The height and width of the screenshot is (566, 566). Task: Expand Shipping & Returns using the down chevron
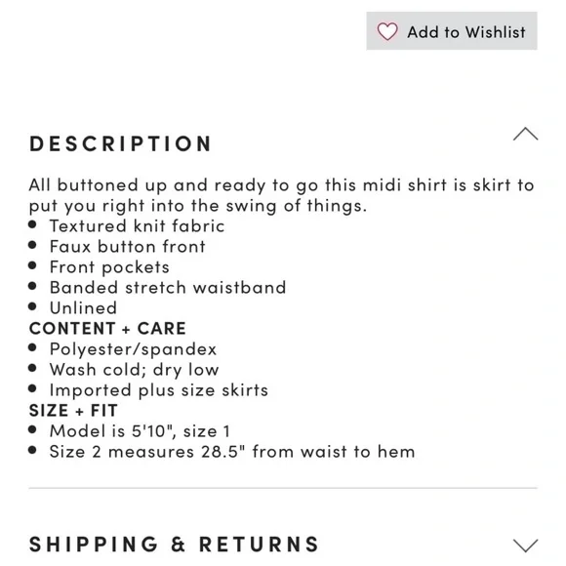pyautogui.click(x=526, y=546)
